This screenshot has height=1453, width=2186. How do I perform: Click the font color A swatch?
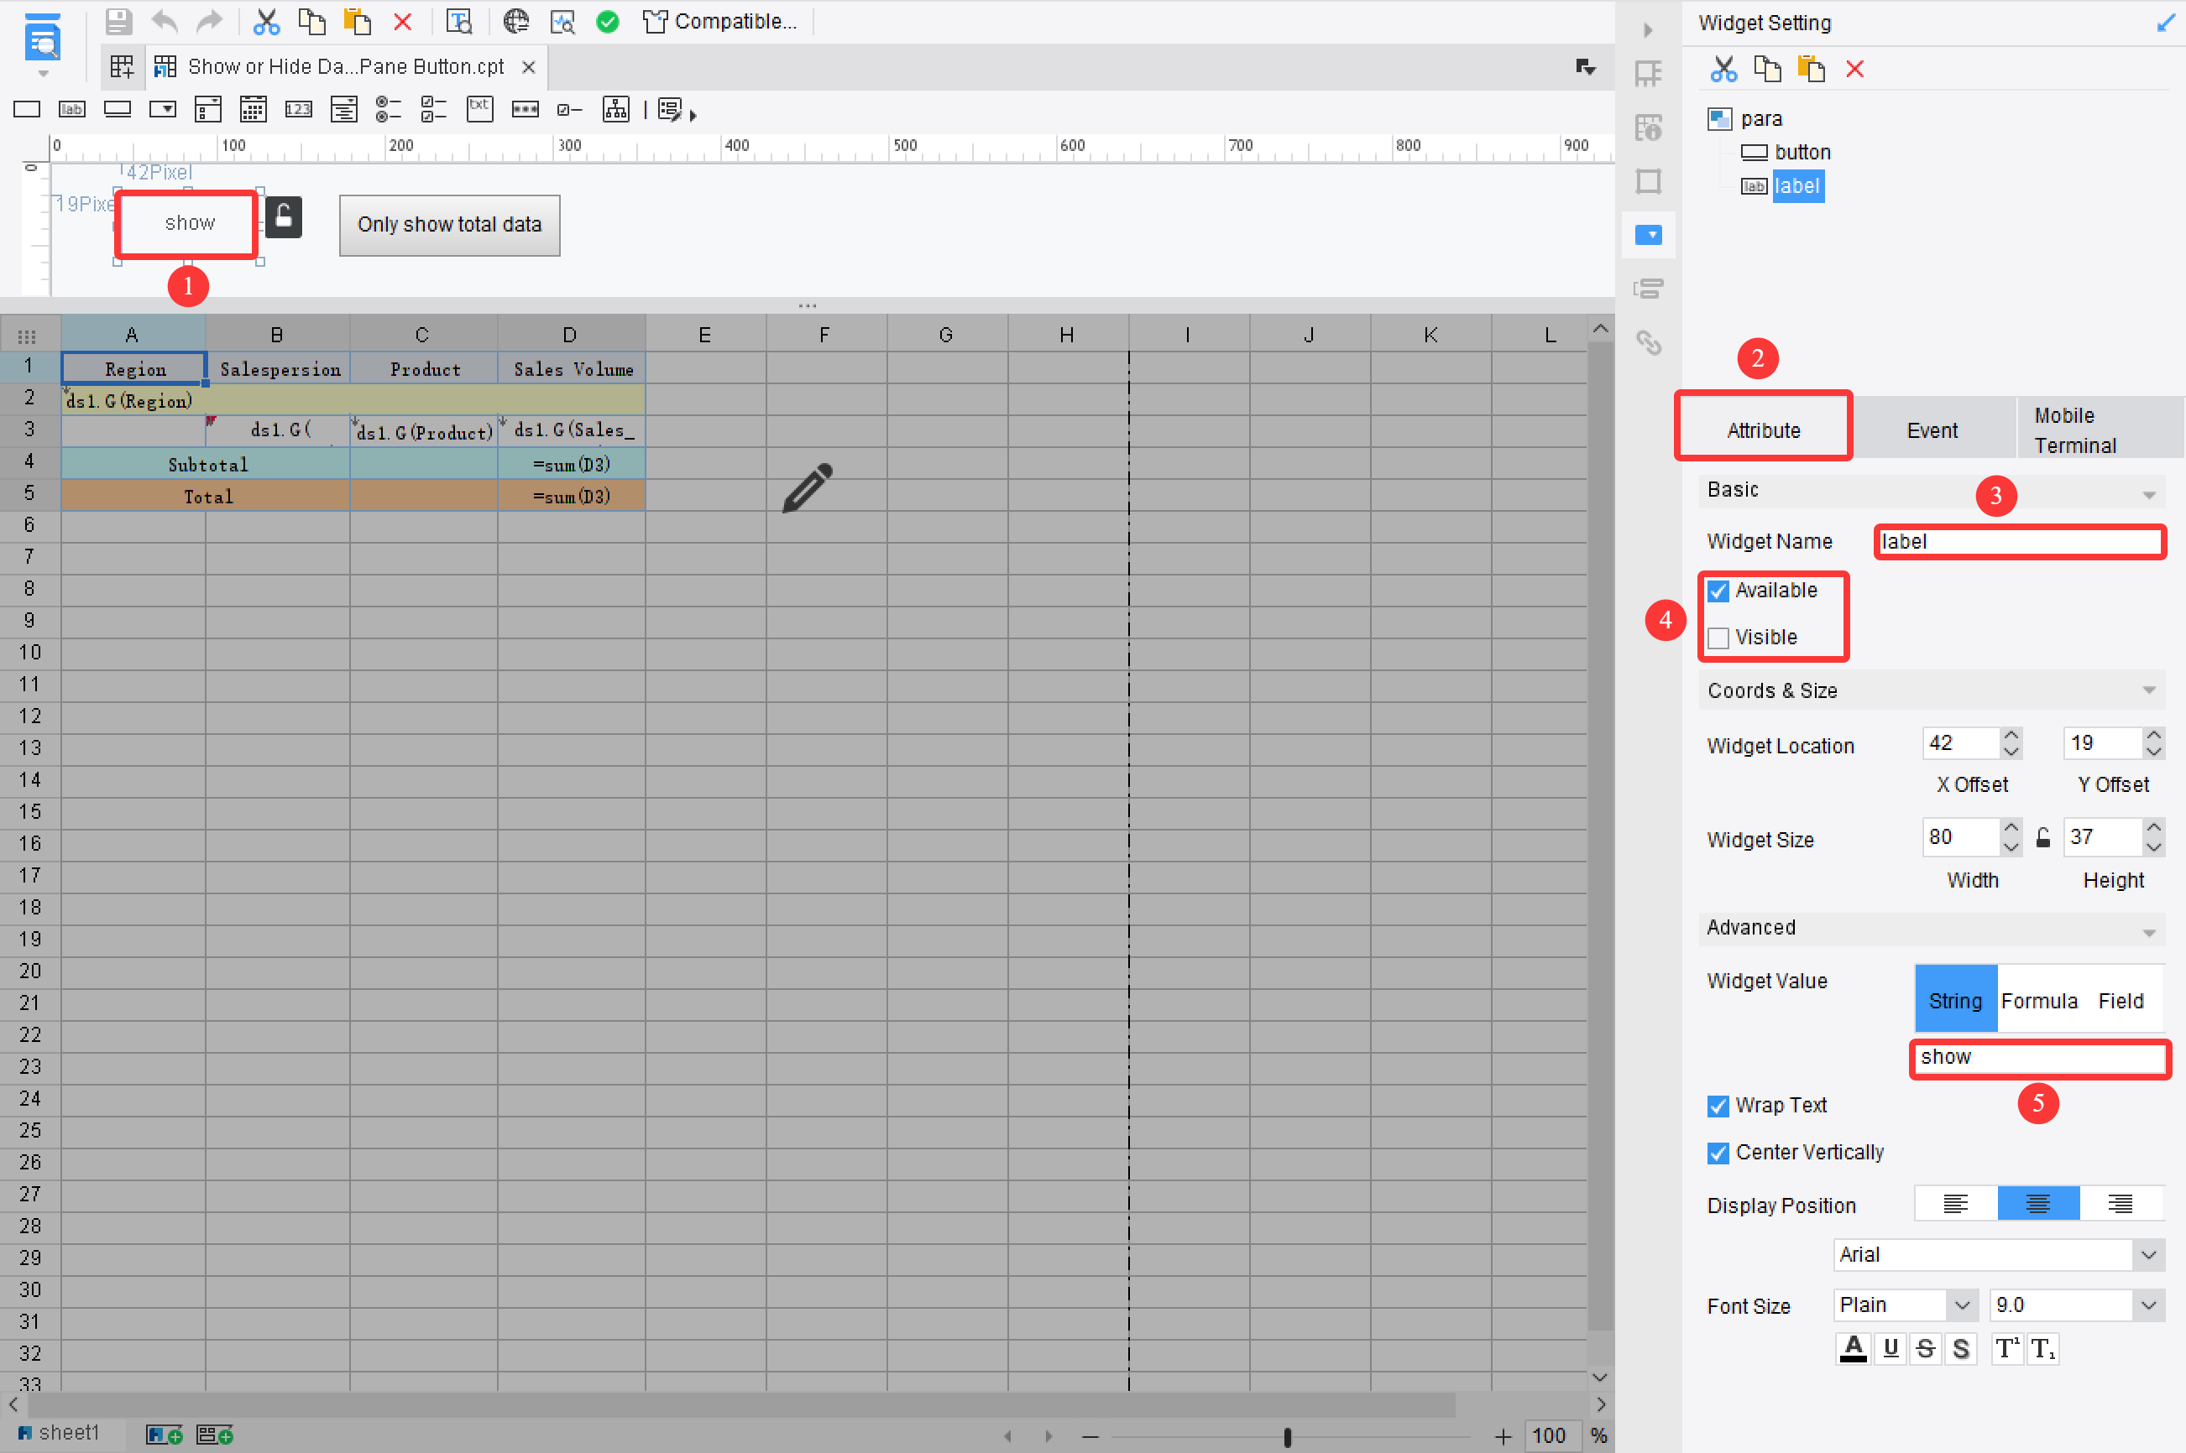tap(1852, 1348)
